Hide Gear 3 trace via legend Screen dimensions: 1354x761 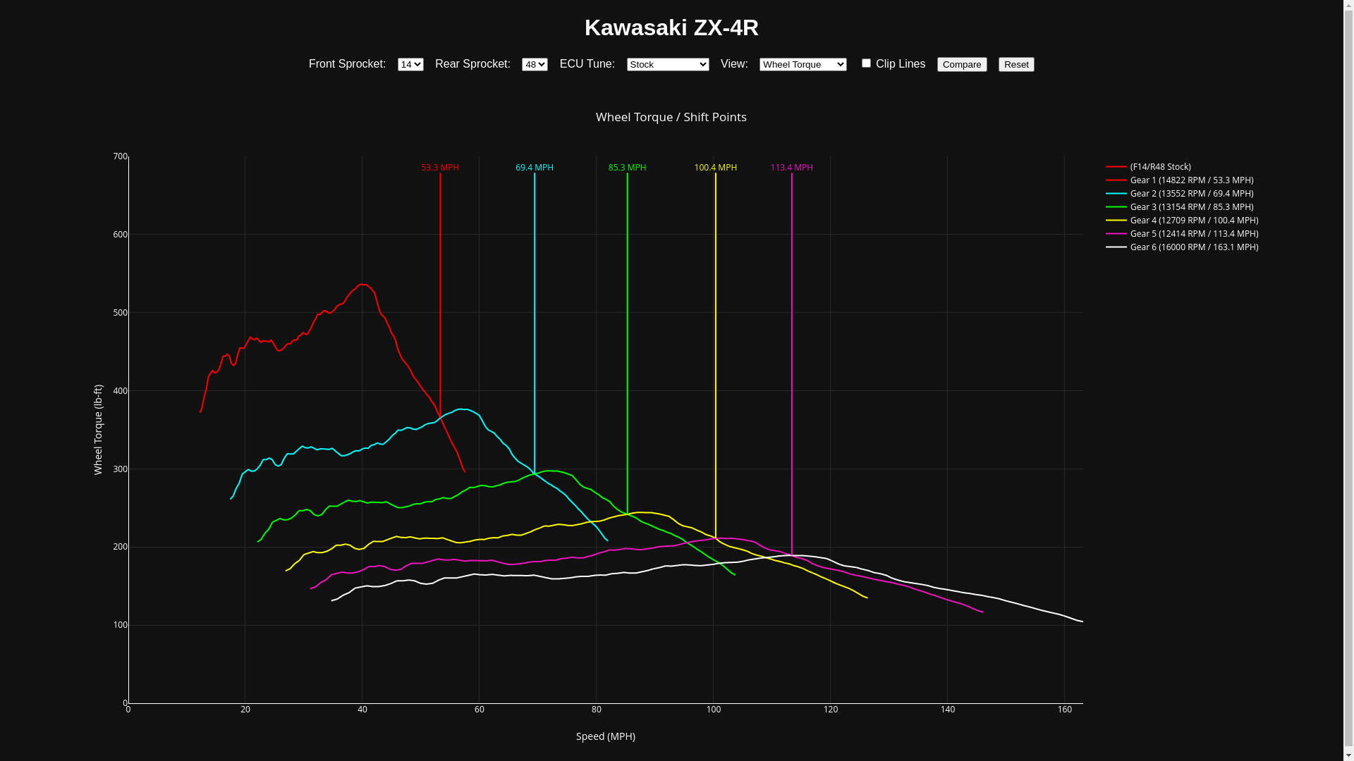pos(1191,207)
